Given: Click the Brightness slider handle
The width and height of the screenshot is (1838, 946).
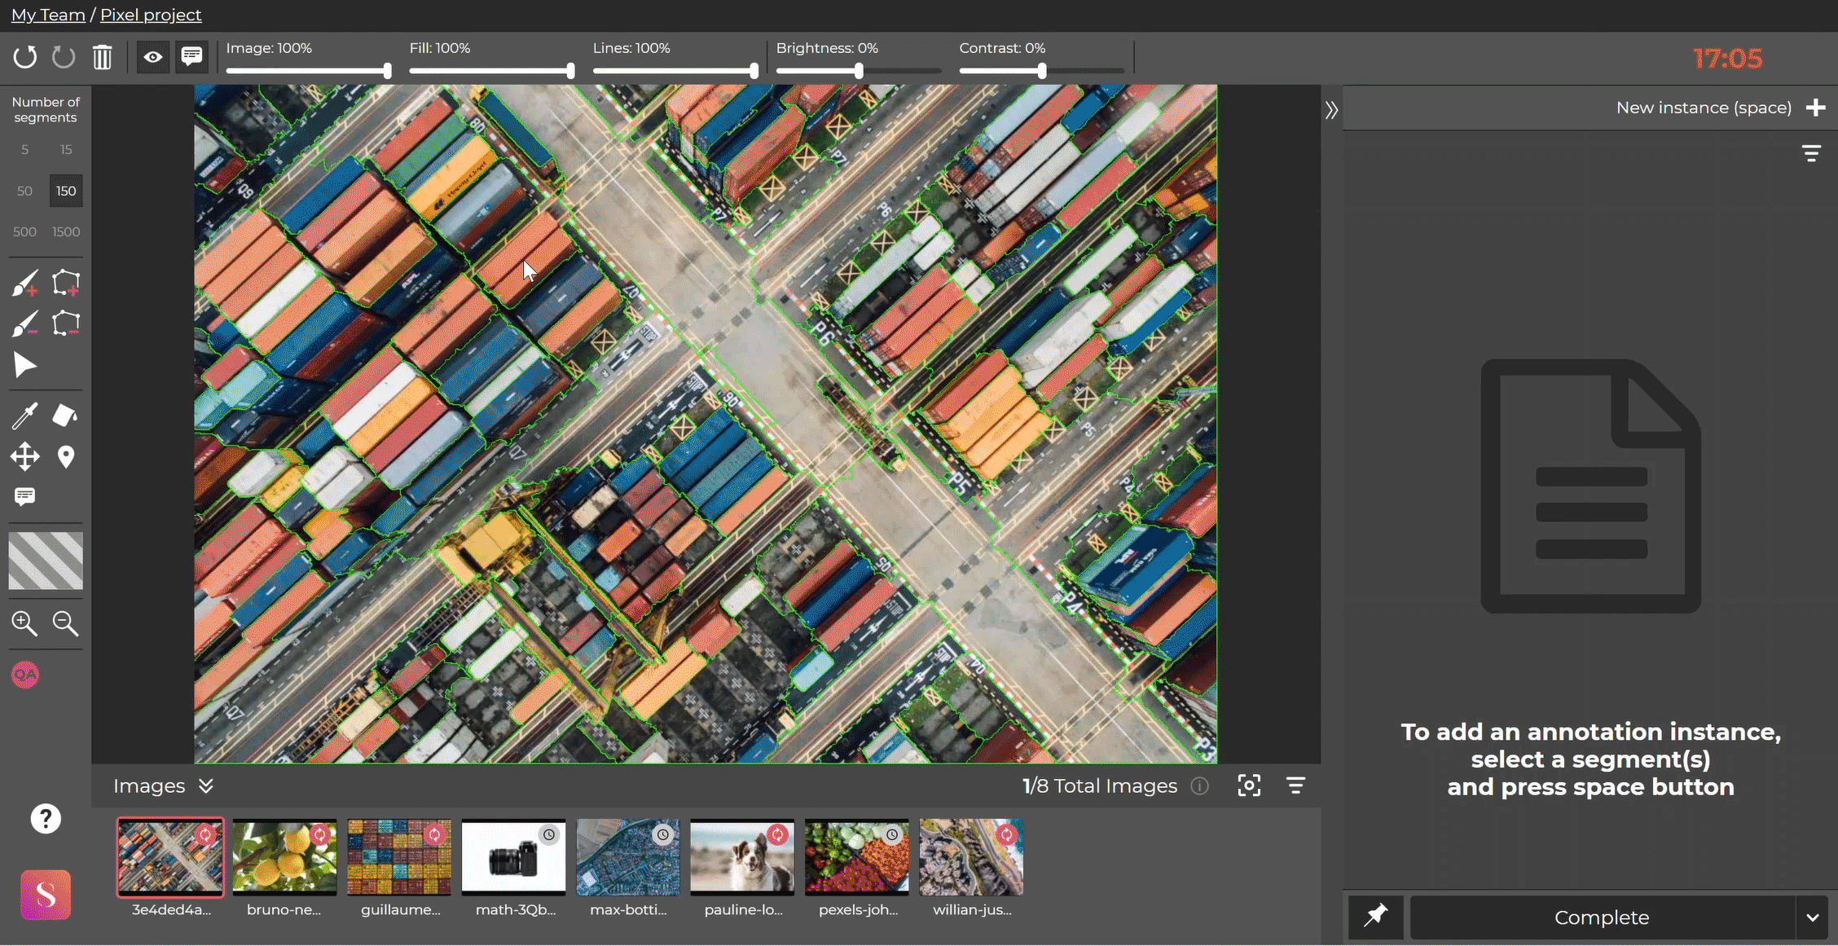Looking at the screenshot, I should pyautogui.click(x=859, y=71).
